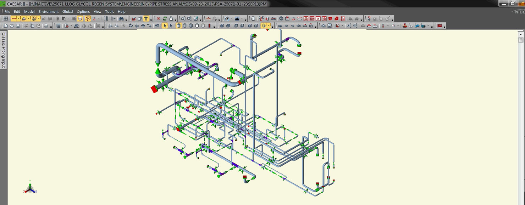The width and height of the screenshot is (525, 205).
Task: Click the Save diskette icon
Action: [x=18, y=26]
